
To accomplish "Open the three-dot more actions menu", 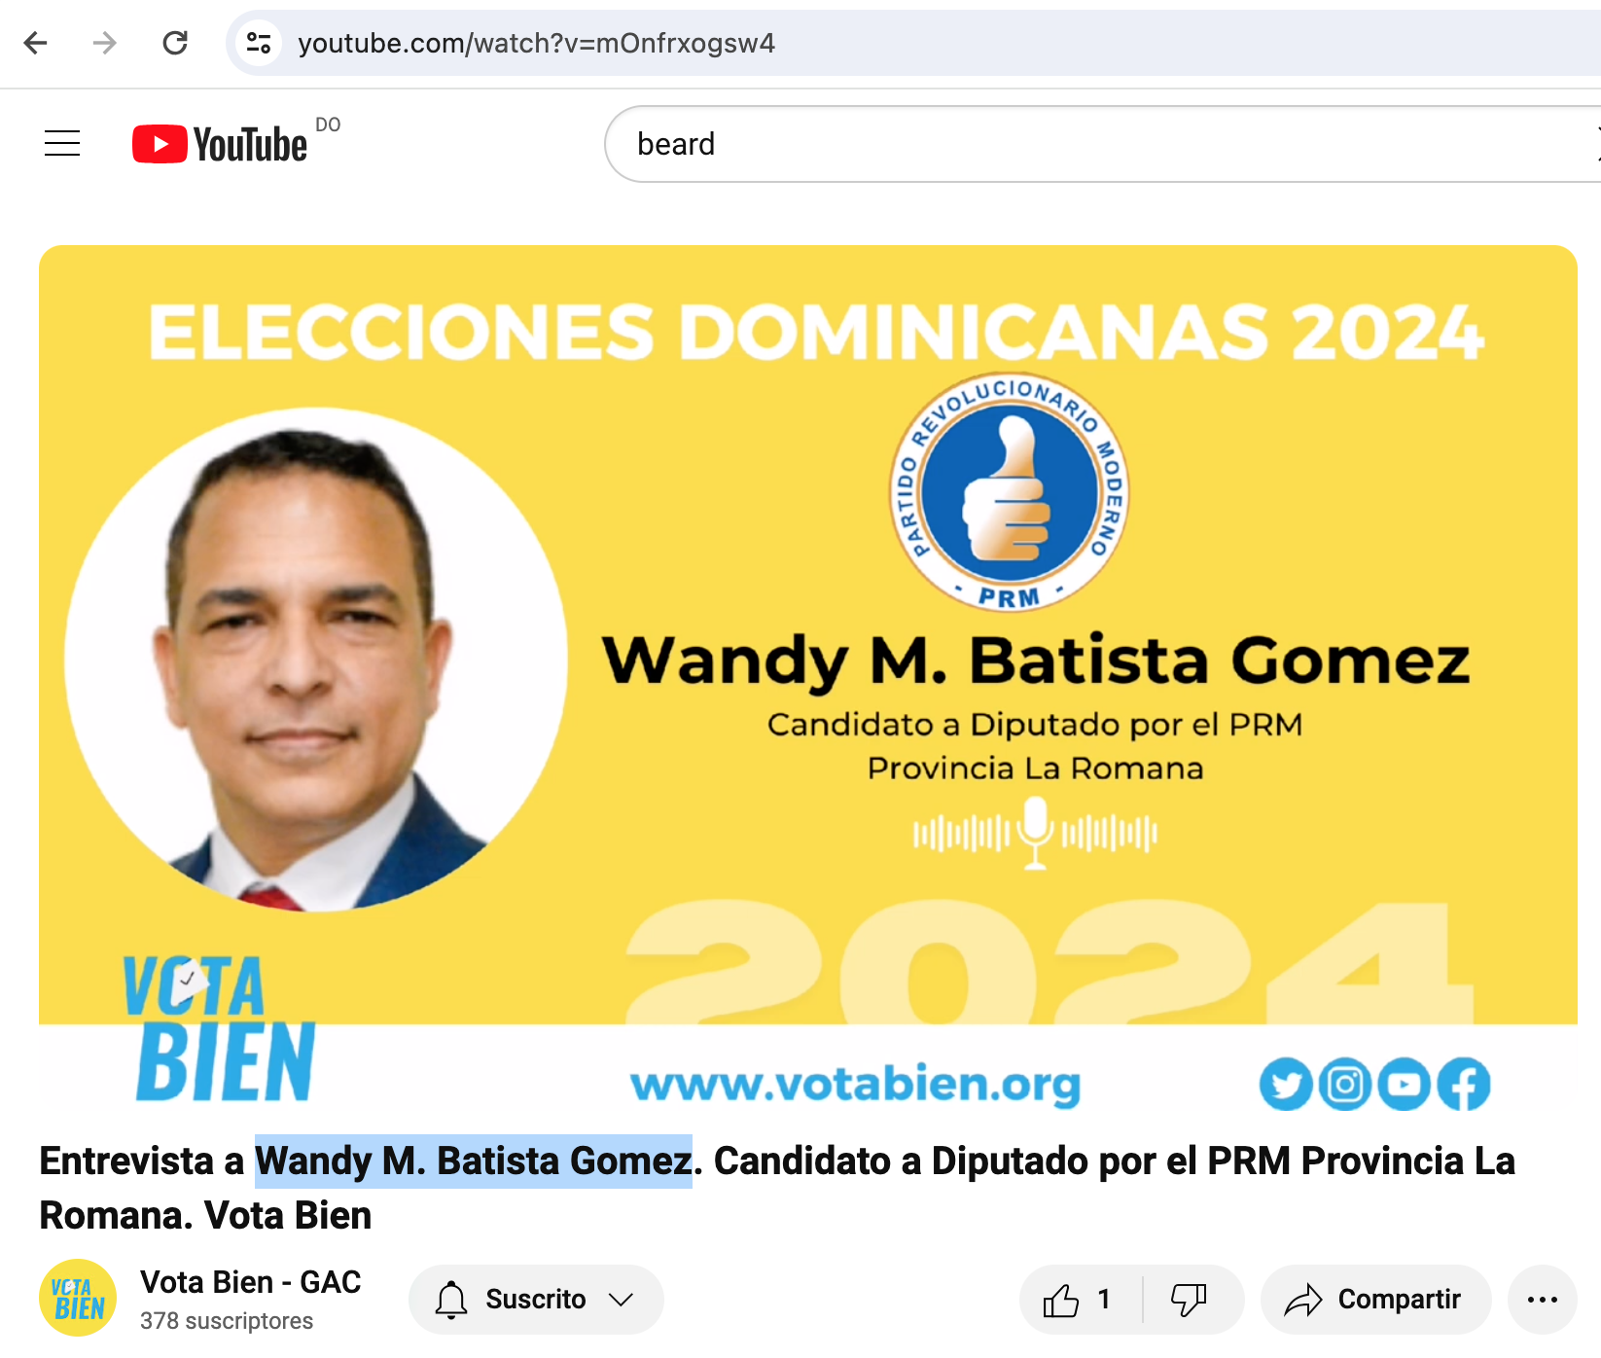I will point(1543,1300).
